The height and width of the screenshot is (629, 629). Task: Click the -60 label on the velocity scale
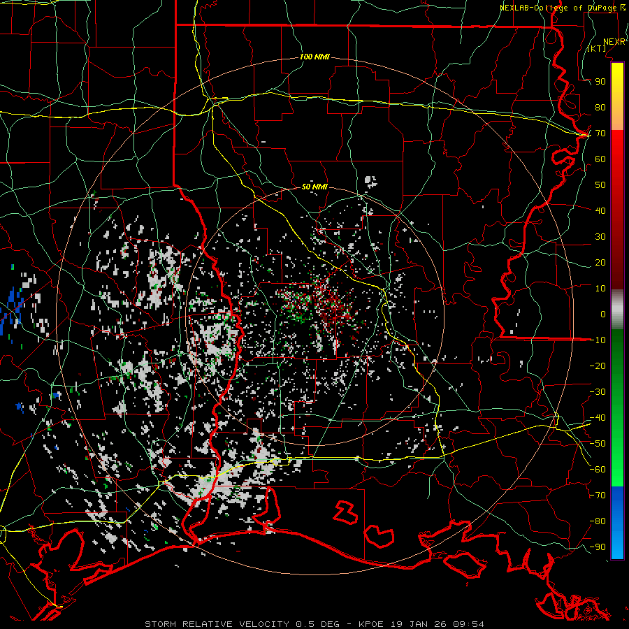[x=598, y=470]
